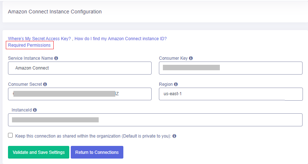Click info icon after shared connection text
308x164 pixels.
(174, 136)
